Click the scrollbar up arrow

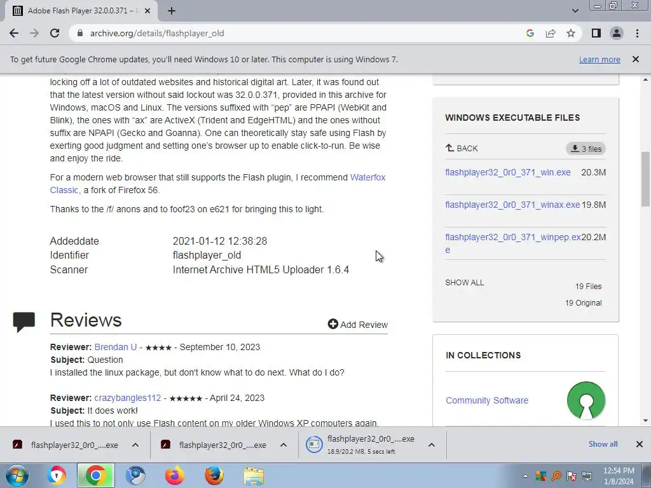point(646,79)
